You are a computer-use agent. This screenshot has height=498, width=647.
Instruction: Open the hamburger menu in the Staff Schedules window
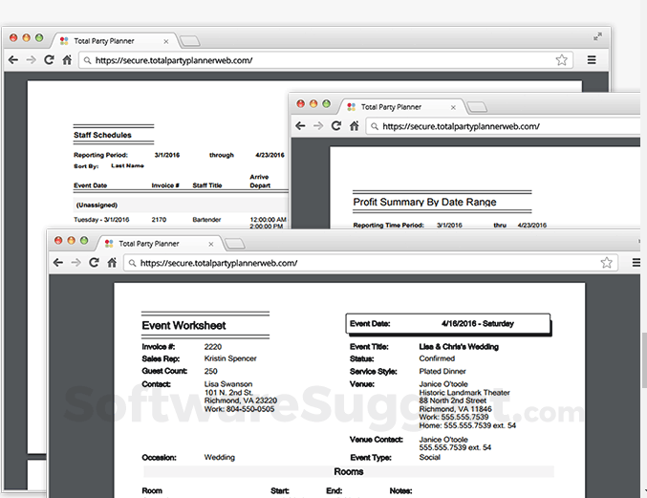tap(592, 60)
